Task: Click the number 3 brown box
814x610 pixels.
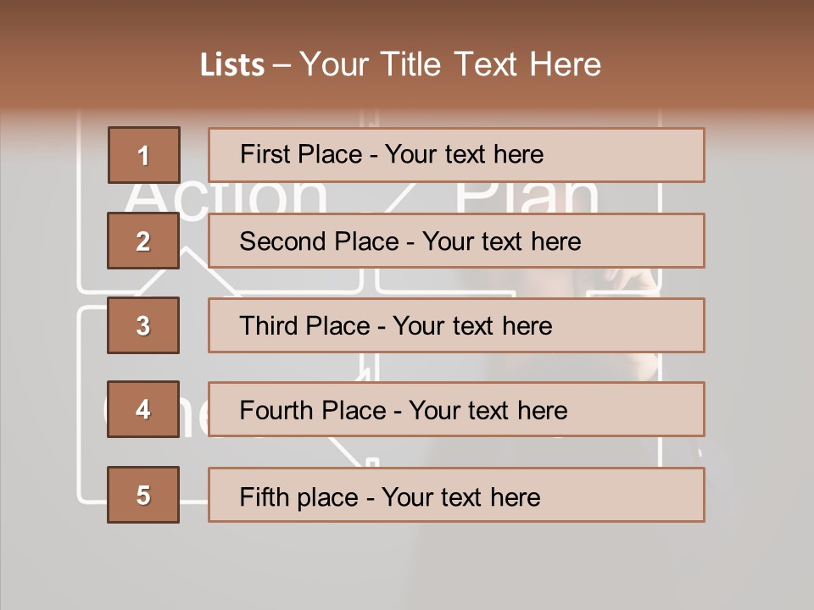Action: 143,325
